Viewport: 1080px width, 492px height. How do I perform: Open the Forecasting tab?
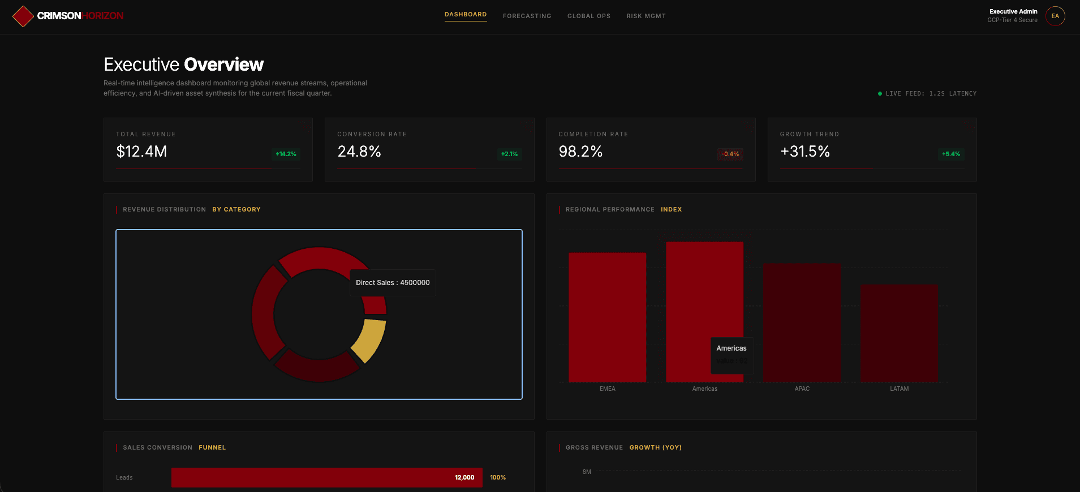click(x=527, y=16)
